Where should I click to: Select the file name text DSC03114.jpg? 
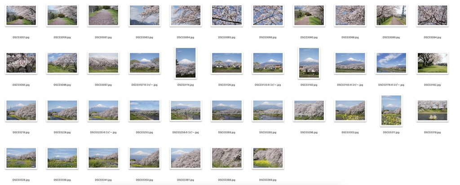pos(186,85)
